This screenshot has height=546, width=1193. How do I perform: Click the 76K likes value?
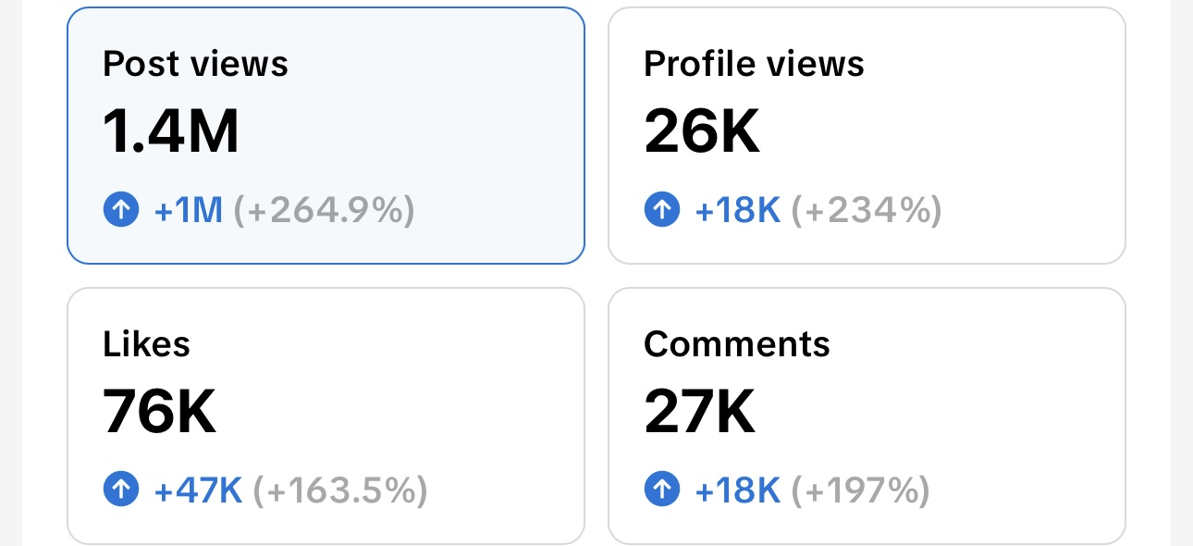(159, 411)
